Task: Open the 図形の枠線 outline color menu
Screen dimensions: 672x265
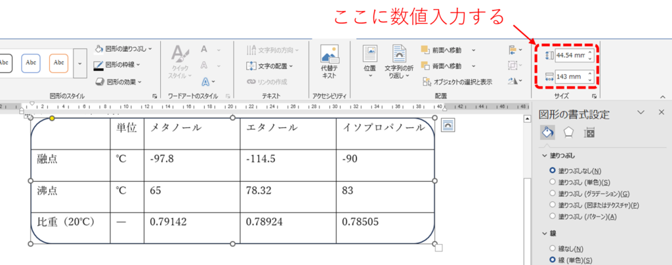Action: click(x=123, y=65)
